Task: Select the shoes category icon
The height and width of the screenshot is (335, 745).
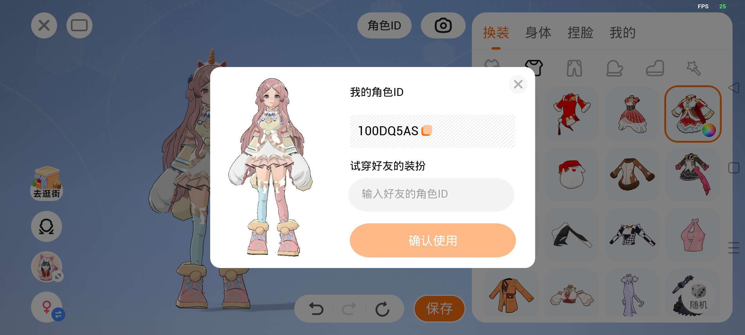Action: [x=655, y=68]
